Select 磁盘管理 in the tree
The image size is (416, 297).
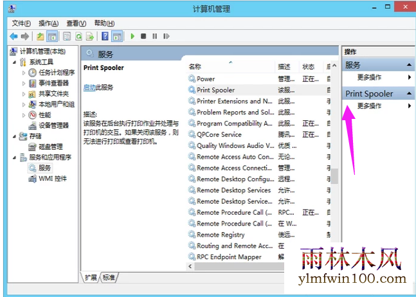click(51, 147)
